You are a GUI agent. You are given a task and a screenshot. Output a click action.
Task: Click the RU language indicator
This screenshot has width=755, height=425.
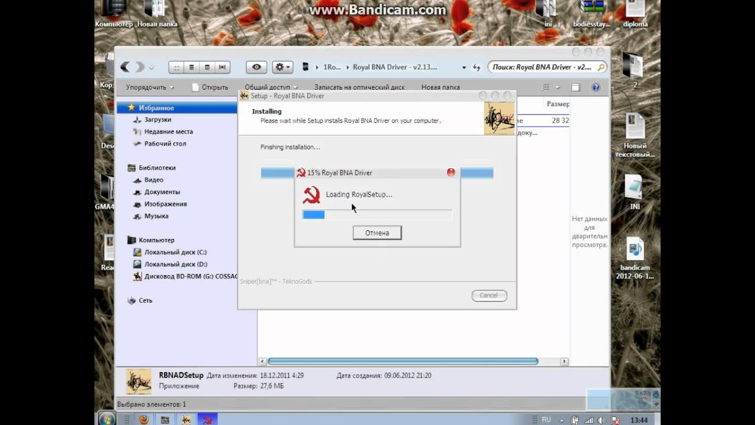[546, 420]
